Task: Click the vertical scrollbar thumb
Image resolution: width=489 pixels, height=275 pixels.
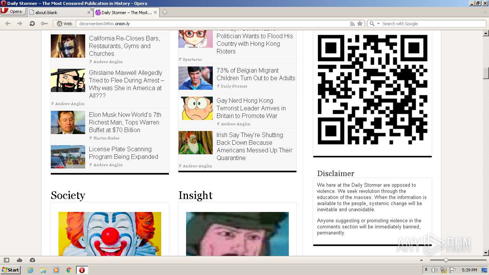Action: tap(486, 73)
